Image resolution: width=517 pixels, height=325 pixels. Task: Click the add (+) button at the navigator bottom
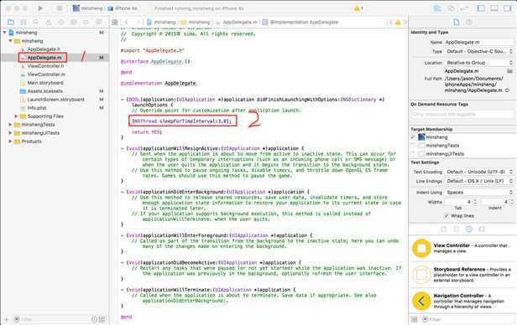point(6,319)
